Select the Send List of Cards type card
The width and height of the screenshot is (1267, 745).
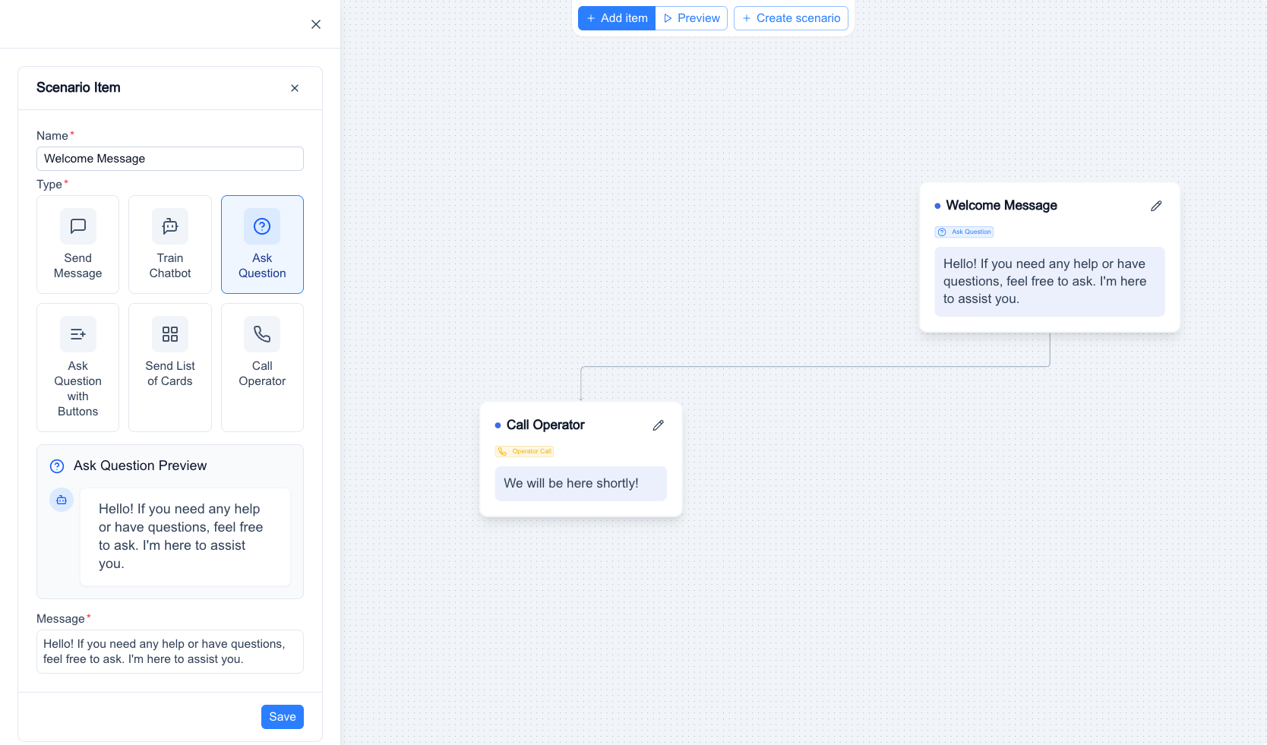pos(170,368)
